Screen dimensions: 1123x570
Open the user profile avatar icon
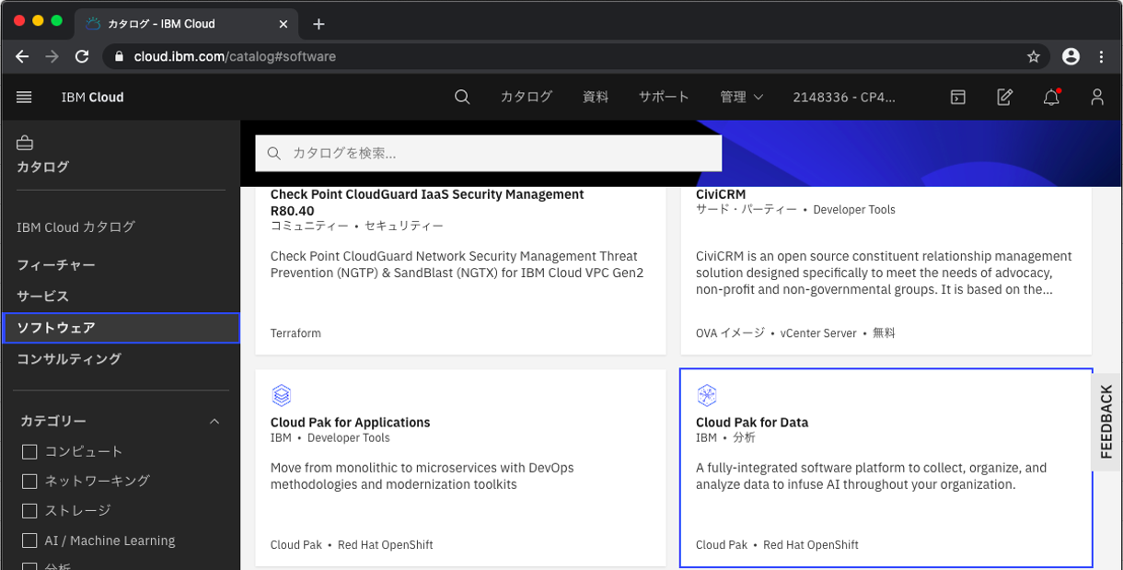click(1096, 97)
